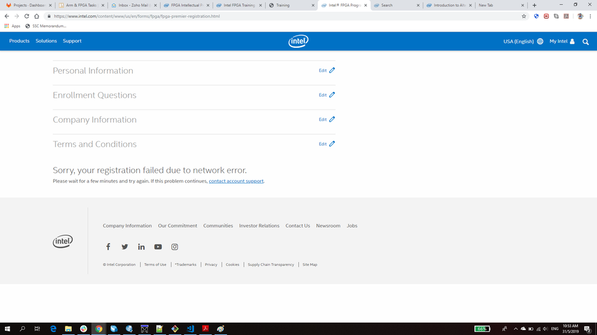
Task: Open a new browser tab
Action: point(534,5)
